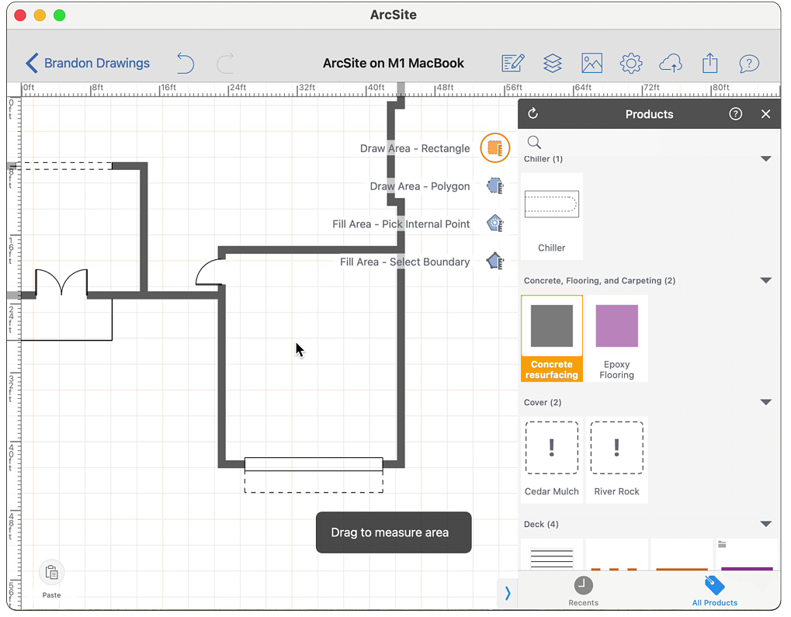The image size is (791, 617).
Task: Open the settings gear icon
Action: (x=630, y=63)
